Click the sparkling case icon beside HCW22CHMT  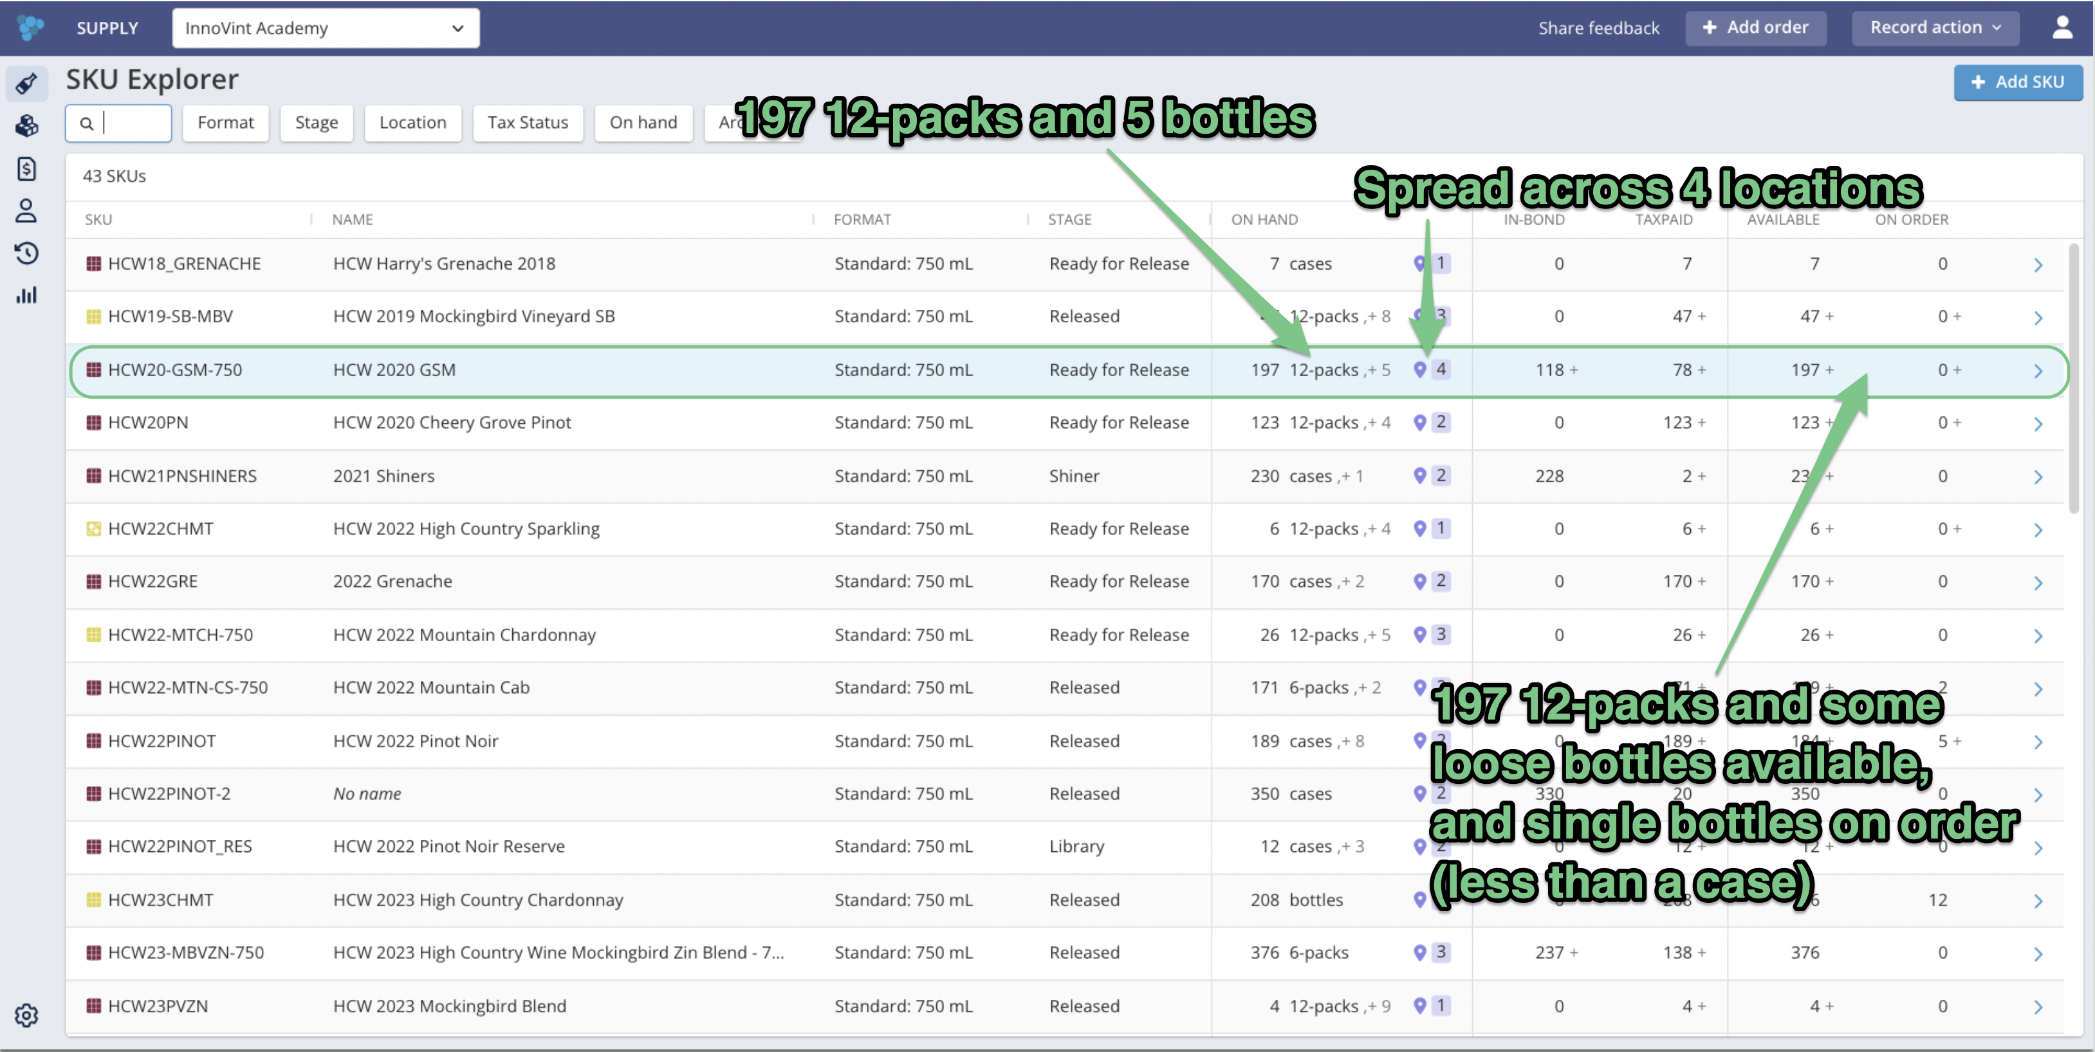tap(93, 529)
